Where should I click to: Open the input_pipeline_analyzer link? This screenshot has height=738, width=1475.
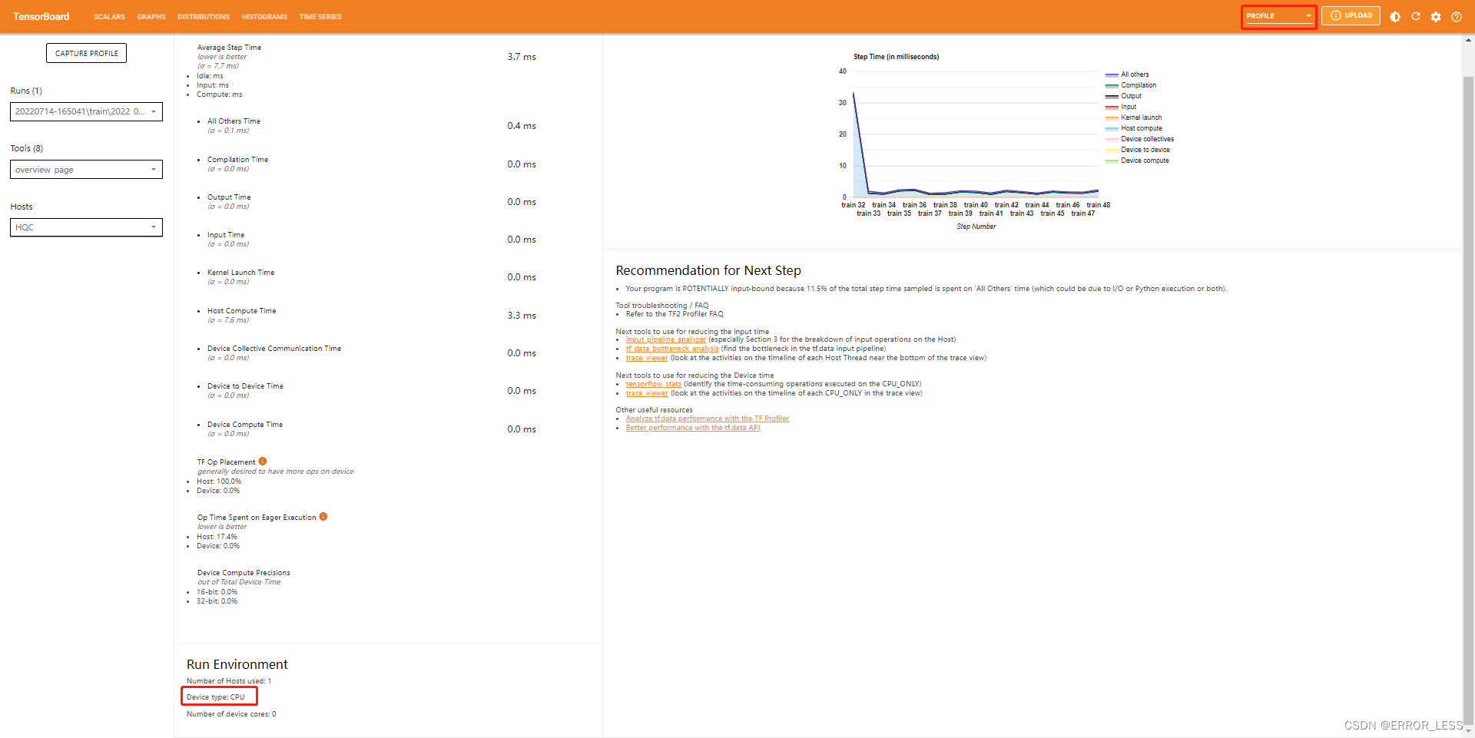click(x=665, y=339)
